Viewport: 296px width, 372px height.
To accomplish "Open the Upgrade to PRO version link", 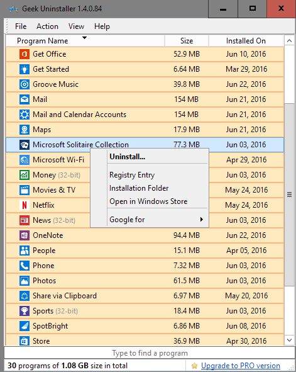I will [x=241, y=366].
